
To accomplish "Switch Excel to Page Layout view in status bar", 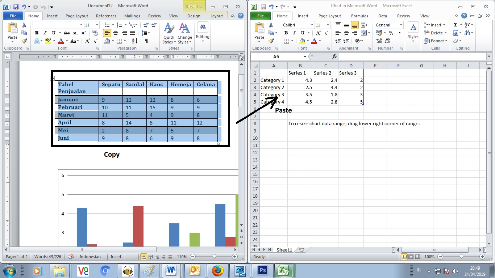I will pos(411,257).
